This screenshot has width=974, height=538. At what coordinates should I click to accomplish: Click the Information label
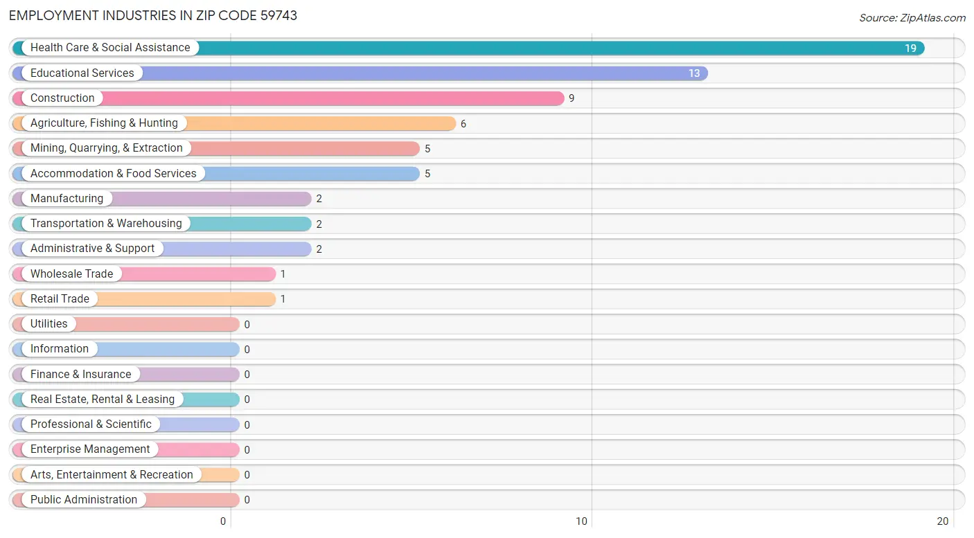[x=60, y=349]
